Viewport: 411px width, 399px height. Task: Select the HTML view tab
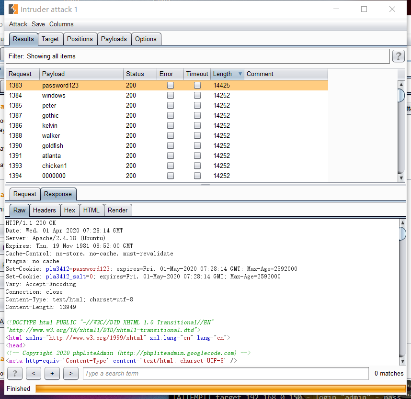(91, 210)
